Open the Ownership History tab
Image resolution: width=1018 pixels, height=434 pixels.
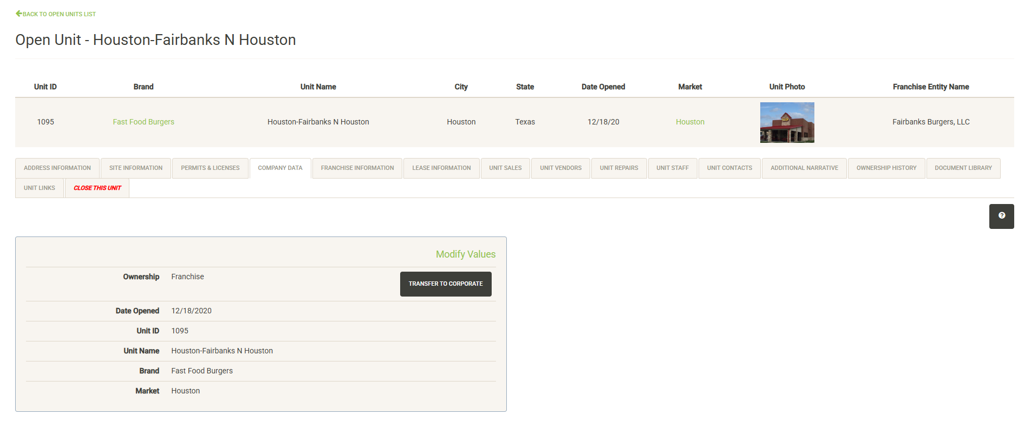pyautogui.click(x=886, y=168)
